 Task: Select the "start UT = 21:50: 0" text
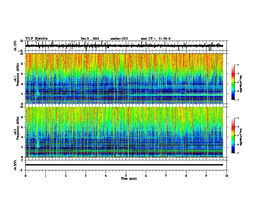point(156,39)
